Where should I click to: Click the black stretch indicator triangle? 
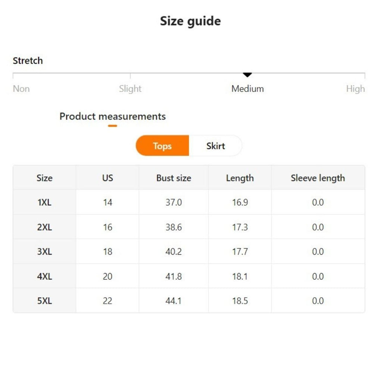(247, 75)
